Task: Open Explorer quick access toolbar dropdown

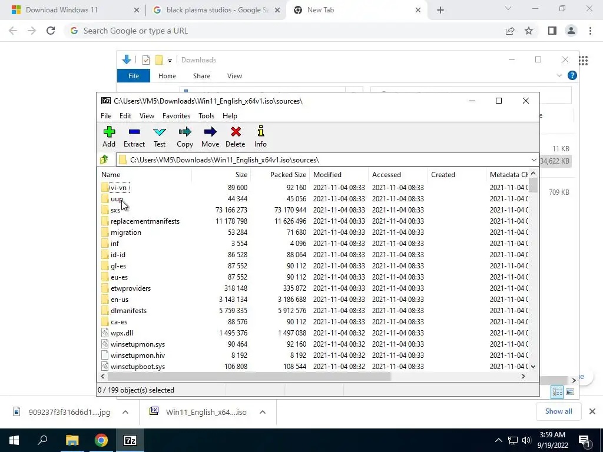Action: pyautogui.click(x=170, y=61)
